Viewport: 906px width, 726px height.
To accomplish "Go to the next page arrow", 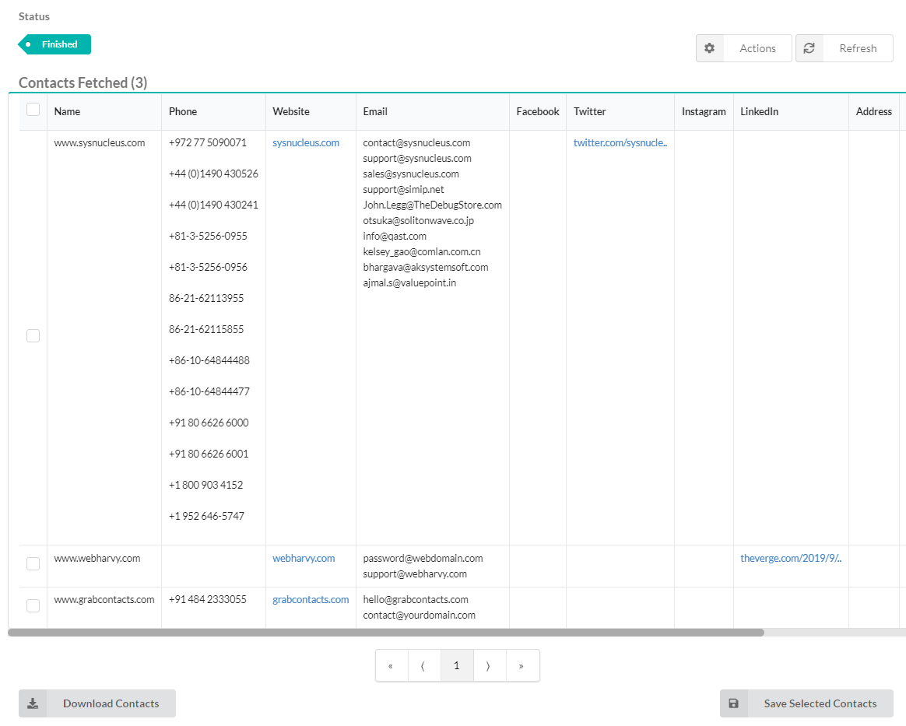I will point(489,666).
